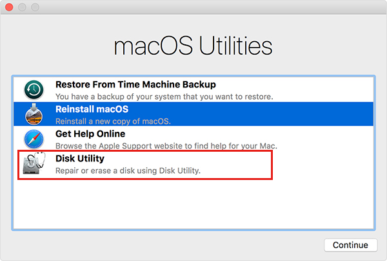Viewport: 387px width, 261px height.
Task: Click 'Repair or erase a disk' description
Action: [x=128, y=170]
